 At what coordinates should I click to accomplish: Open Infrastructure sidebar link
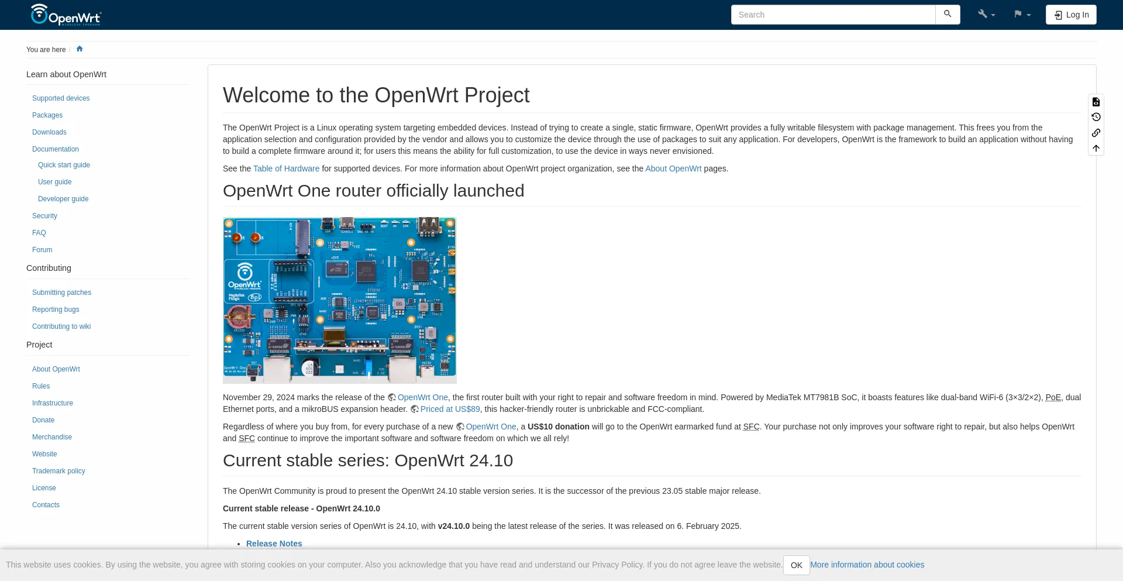(x=53, y=403)
